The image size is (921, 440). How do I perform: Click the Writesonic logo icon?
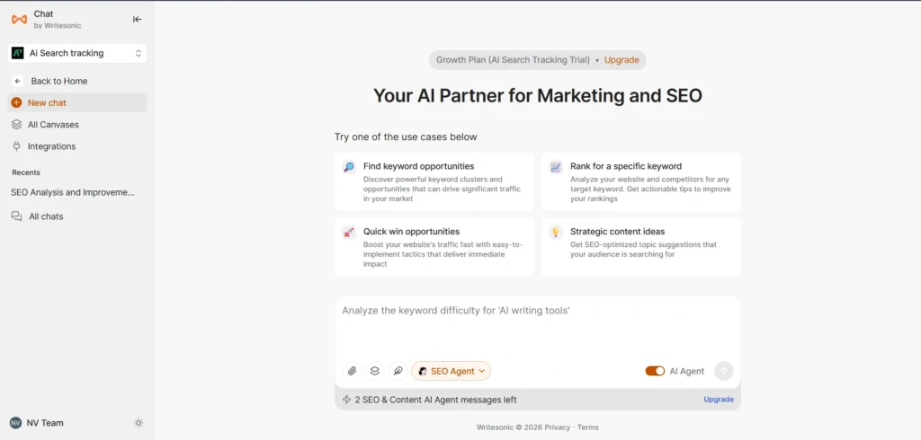[x=20, y=20]
